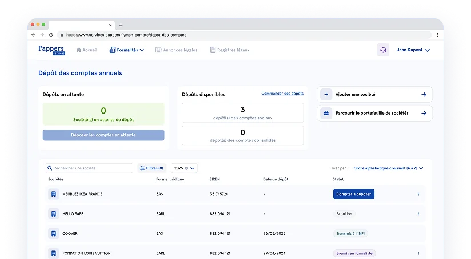Click date 26/05/2025 cell

pos(274,233)
